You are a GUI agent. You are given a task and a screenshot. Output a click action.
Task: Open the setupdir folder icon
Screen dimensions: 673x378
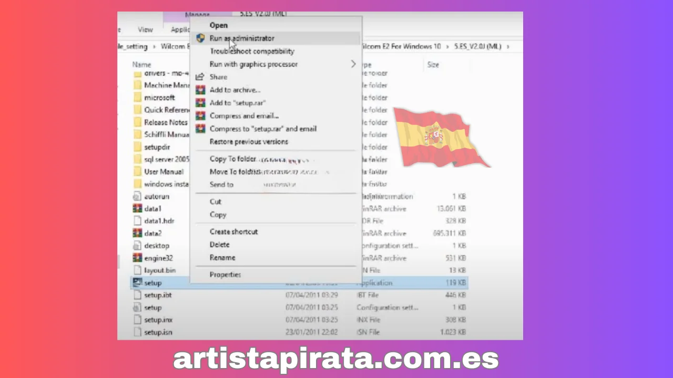(x=137, y=147)
